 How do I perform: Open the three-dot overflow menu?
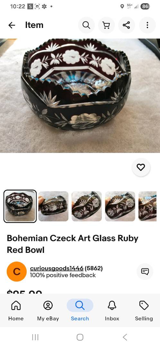(147, 25)
